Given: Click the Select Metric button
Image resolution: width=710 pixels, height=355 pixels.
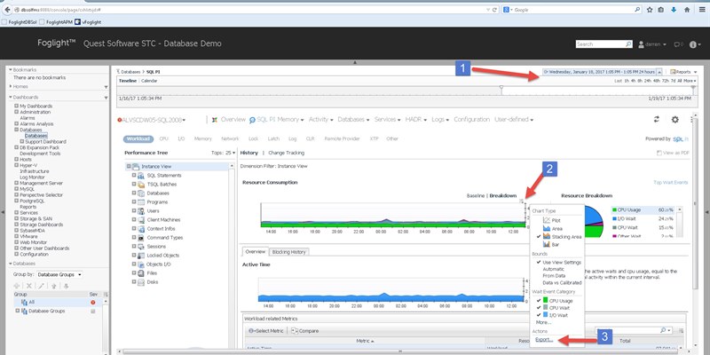Looking at the screenshot, I should click(x=265, y=331).
